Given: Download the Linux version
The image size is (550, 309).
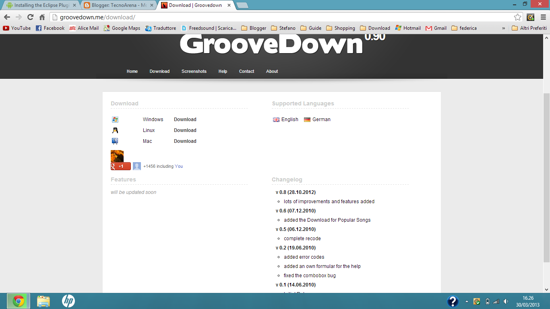Looking at the screenshot, I should pyautogui.click(x=185, y=130).
